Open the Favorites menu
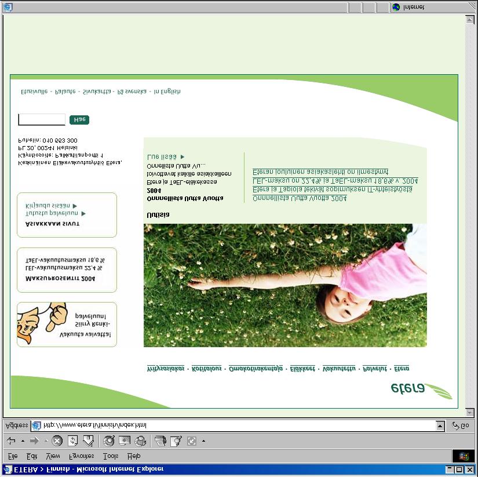This screenshot has width=478, height=477. click(x=81, y=456)
